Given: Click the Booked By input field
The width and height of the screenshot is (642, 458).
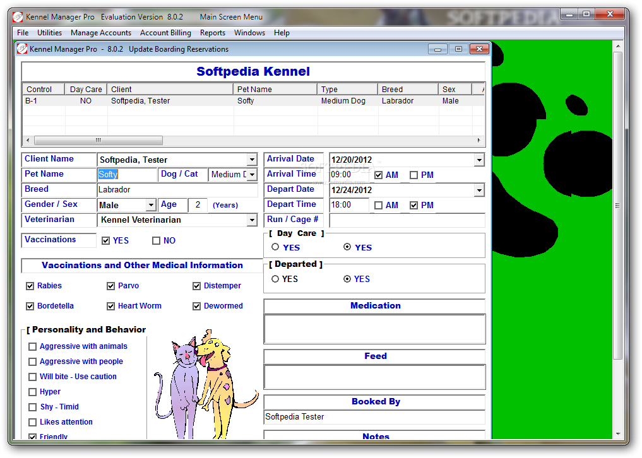Looking at the screenshot, I should [x=374, y=417].
